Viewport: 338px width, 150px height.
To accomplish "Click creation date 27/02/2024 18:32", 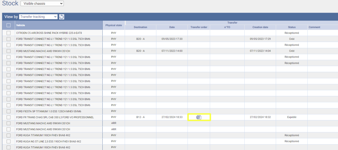I will pyautogui.click(x=260, y=117).
